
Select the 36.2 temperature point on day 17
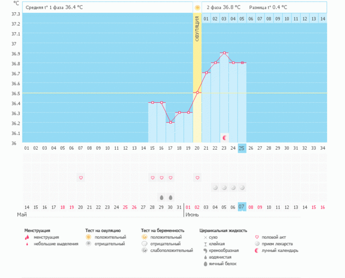(x=170, y=122)
